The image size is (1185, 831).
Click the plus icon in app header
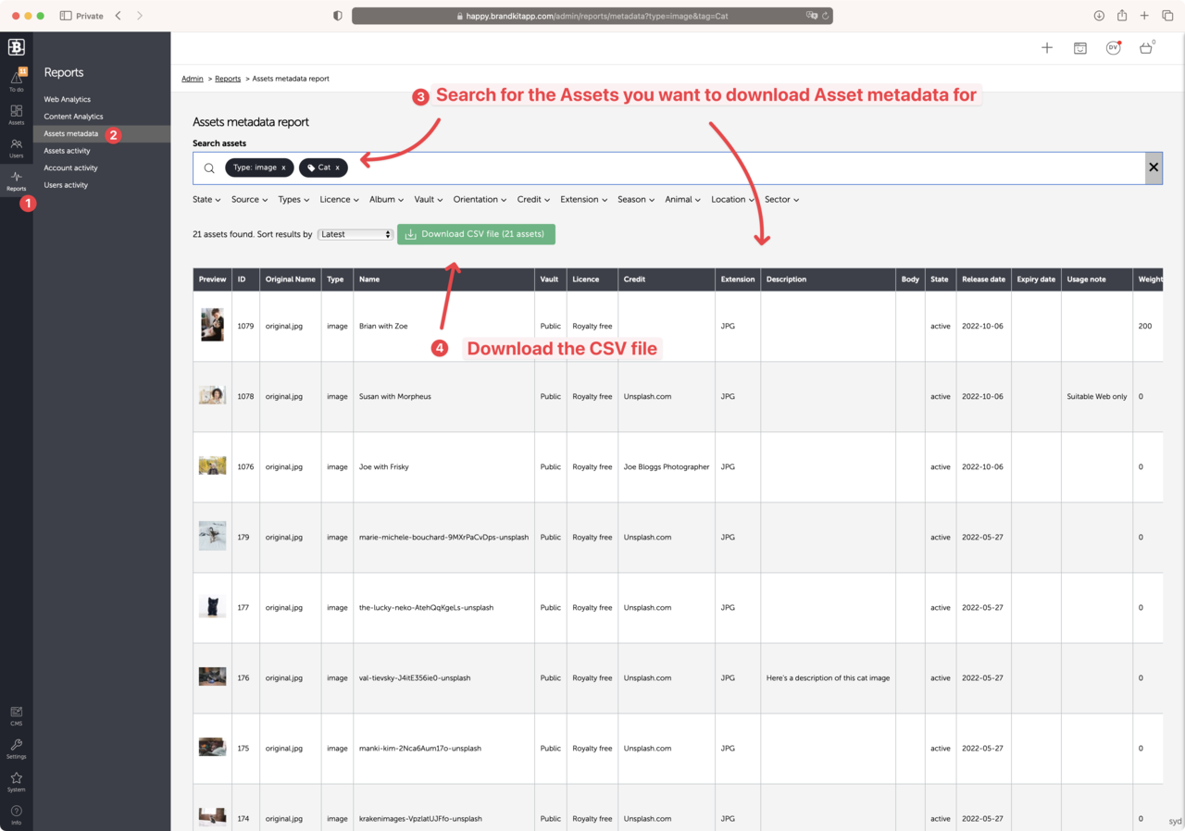(x=1047, y=48)
